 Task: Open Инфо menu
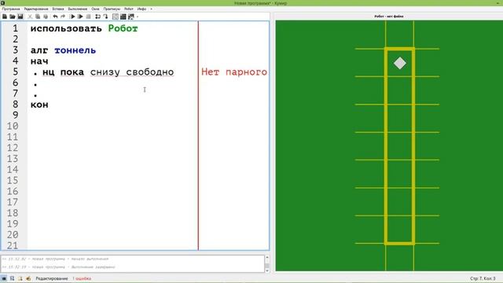coord(141,9)
